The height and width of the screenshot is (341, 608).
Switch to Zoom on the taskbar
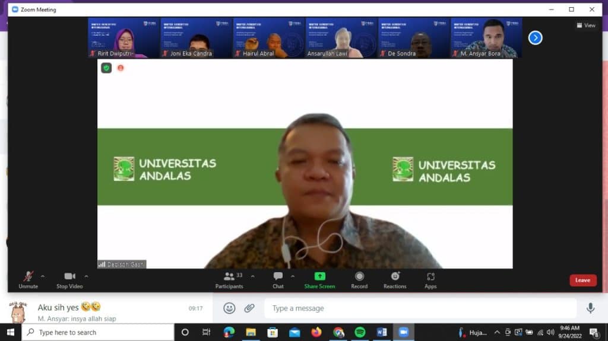[404, 333]
